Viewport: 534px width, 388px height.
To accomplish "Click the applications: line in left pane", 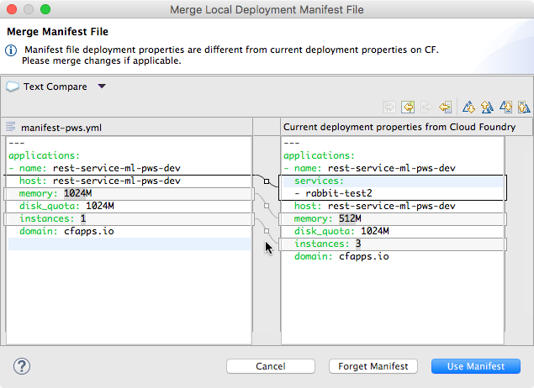I will click(129, 155).
